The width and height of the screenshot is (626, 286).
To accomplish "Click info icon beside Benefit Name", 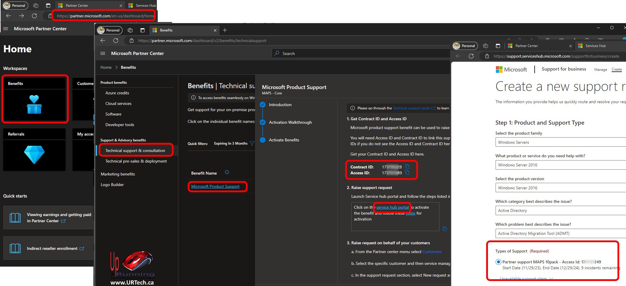I will 227,173.
